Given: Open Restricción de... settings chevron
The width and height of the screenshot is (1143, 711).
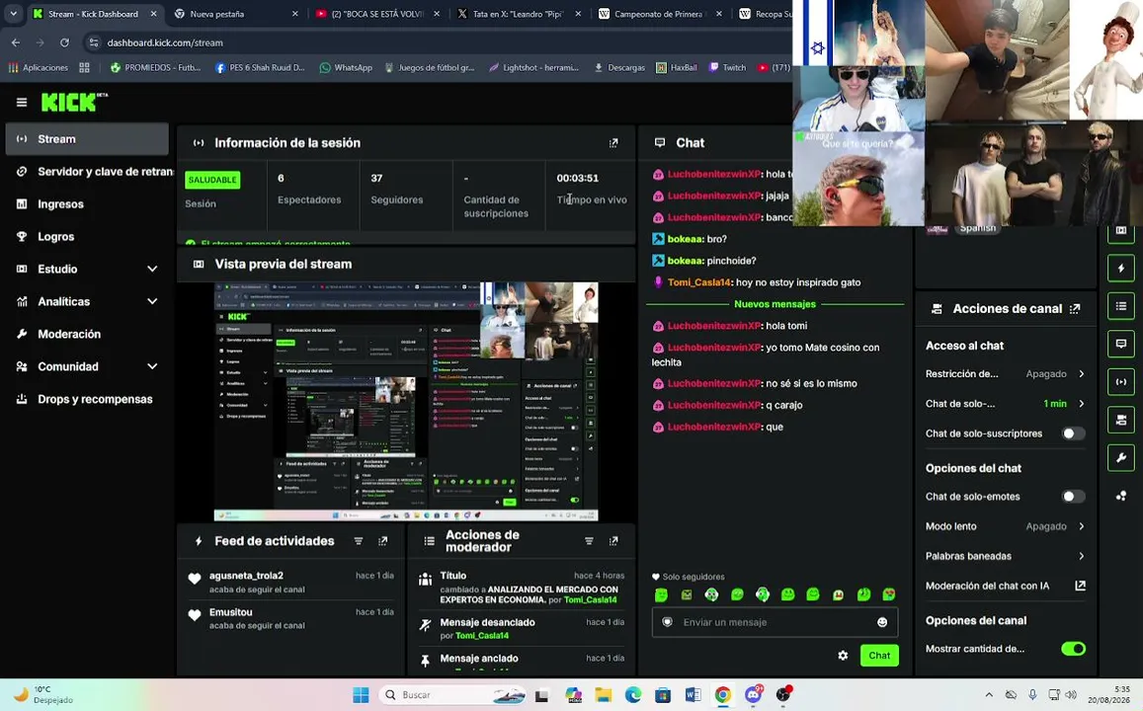Looking at the screenshot, I should (x=1081, y=373).
